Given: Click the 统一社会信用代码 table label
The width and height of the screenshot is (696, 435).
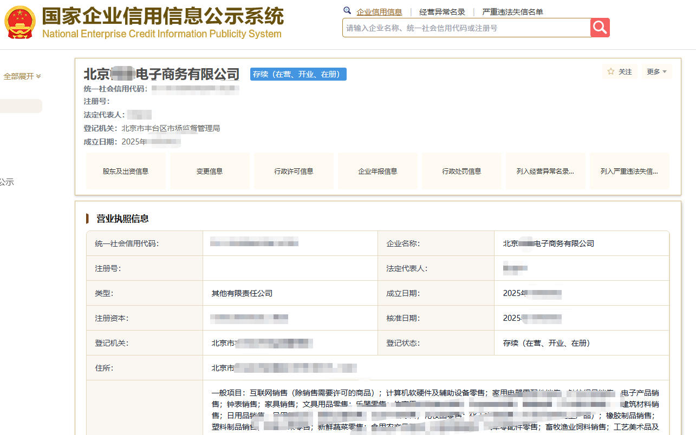Looking at the screenshot, I should (x=127, y=243).
